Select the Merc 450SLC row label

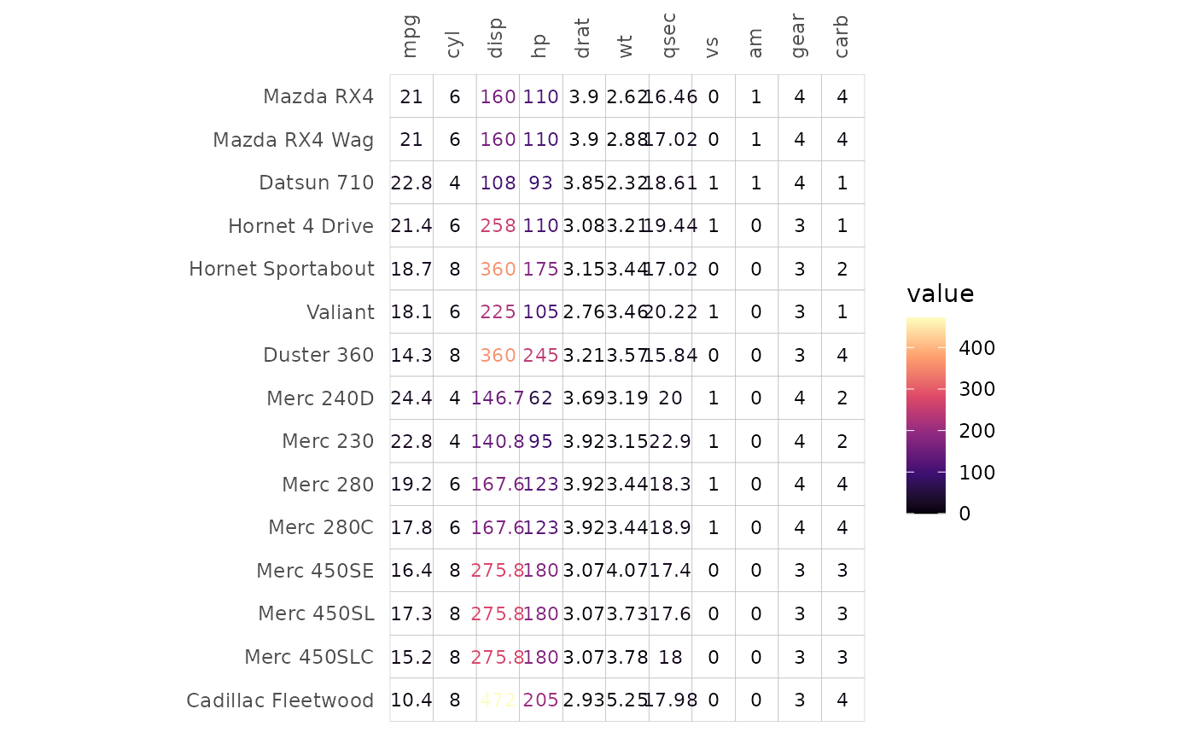[309, 657]
